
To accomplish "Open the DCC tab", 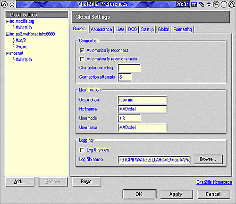I will point(133,29).
